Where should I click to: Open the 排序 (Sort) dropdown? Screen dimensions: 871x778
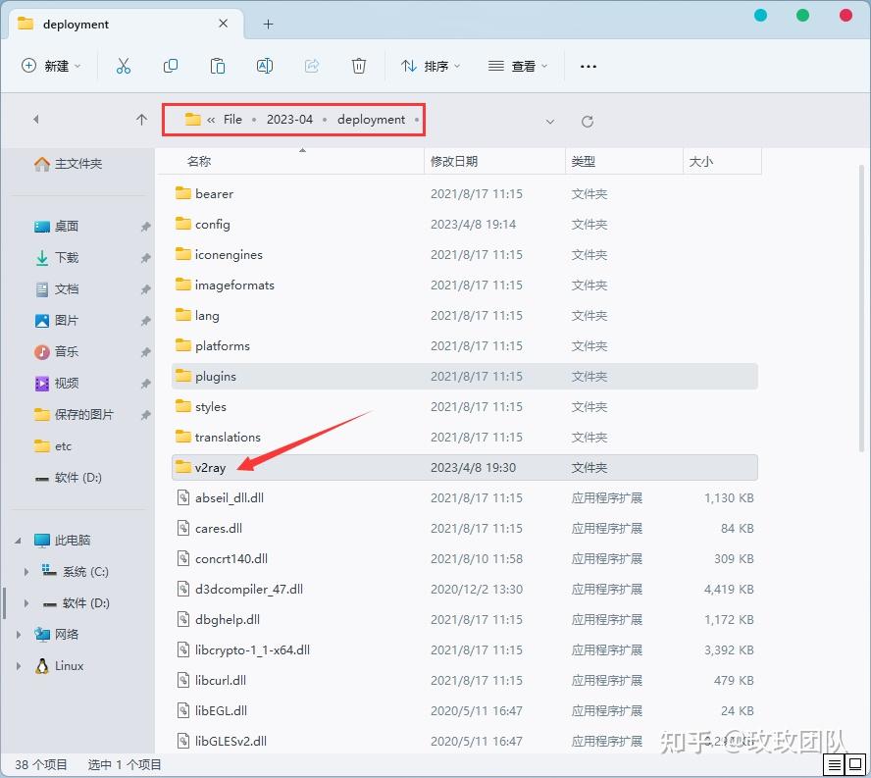pos(431,66)
